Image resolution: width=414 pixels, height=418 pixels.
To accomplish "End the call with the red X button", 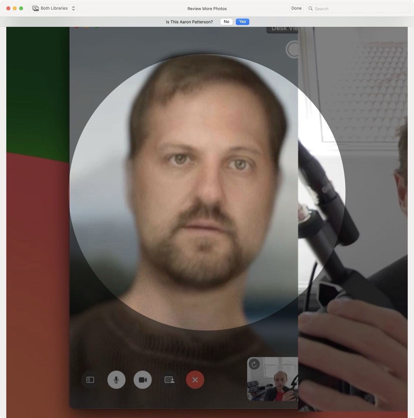I will (195, 380).
